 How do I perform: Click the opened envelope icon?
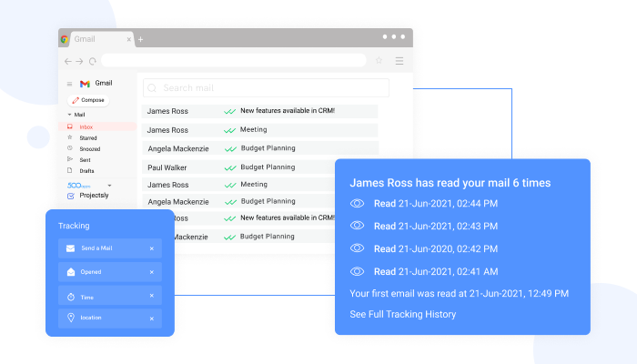pyautogui.click(x=71, y=272)
